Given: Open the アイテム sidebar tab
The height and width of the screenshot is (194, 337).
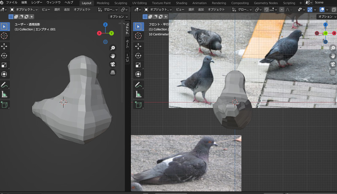Looking at the screenshot, I should point(128,30).
